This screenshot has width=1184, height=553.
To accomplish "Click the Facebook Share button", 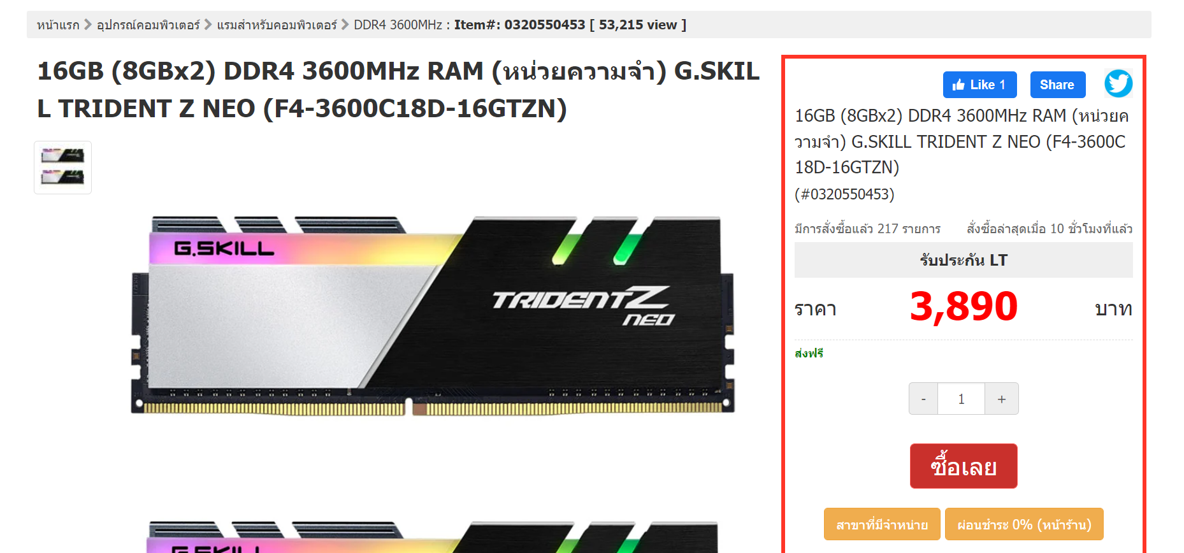I will (1058, 85).
